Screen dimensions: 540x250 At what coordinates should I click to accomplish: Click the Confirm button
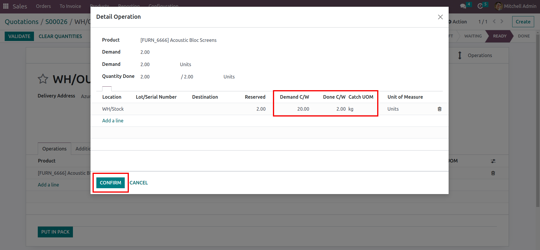click(x=110, y=183)
